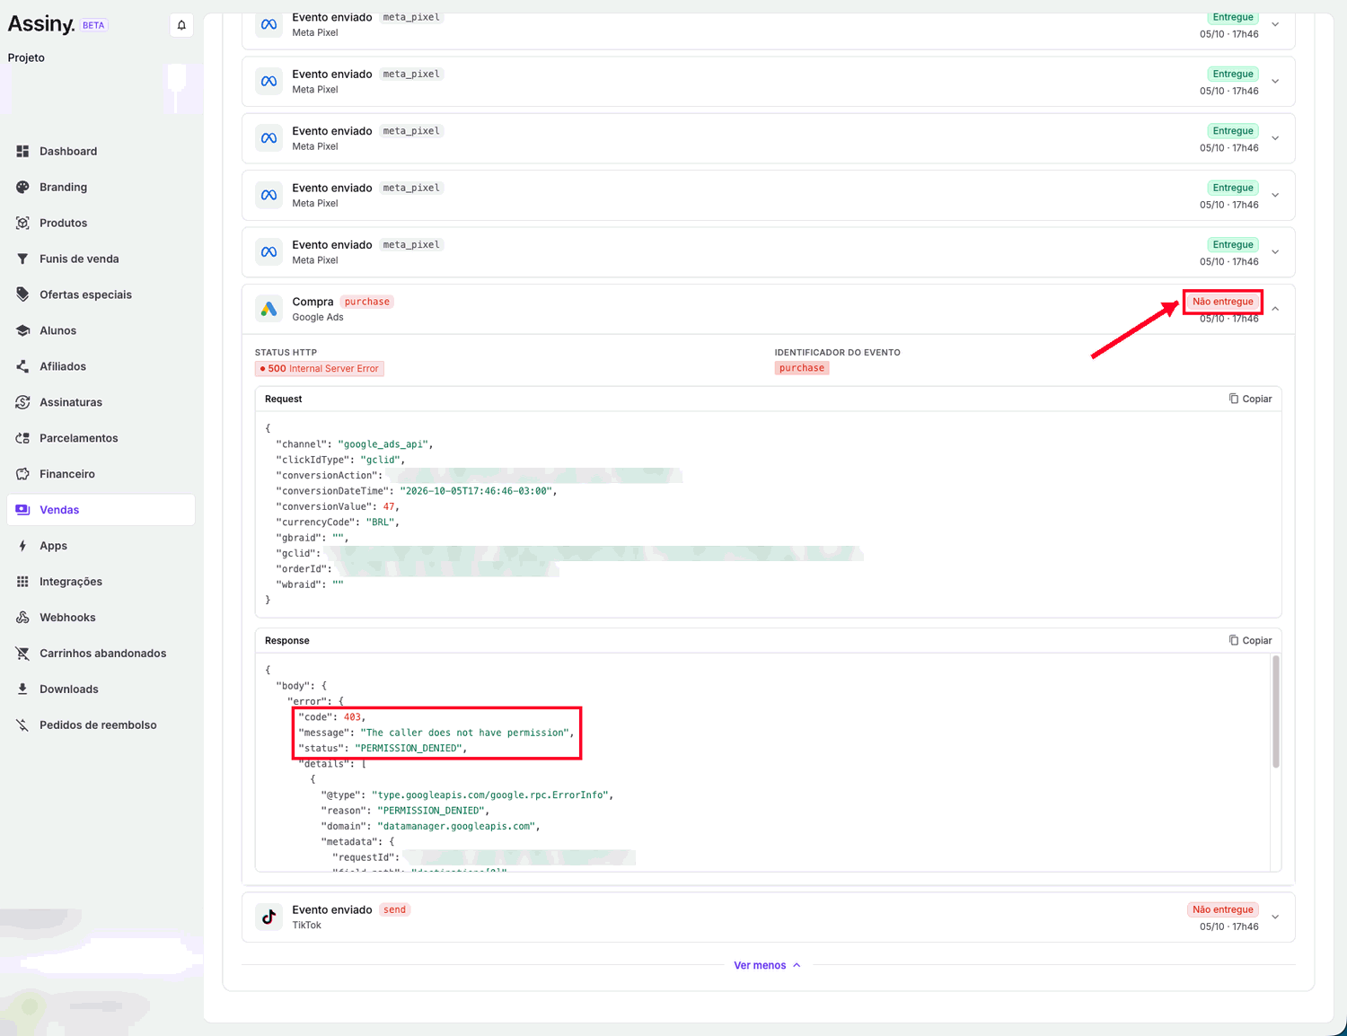Screen dimensions: 1347x1036
Task: Click the "BRL" currencyCode value
Action: (380, 522)
